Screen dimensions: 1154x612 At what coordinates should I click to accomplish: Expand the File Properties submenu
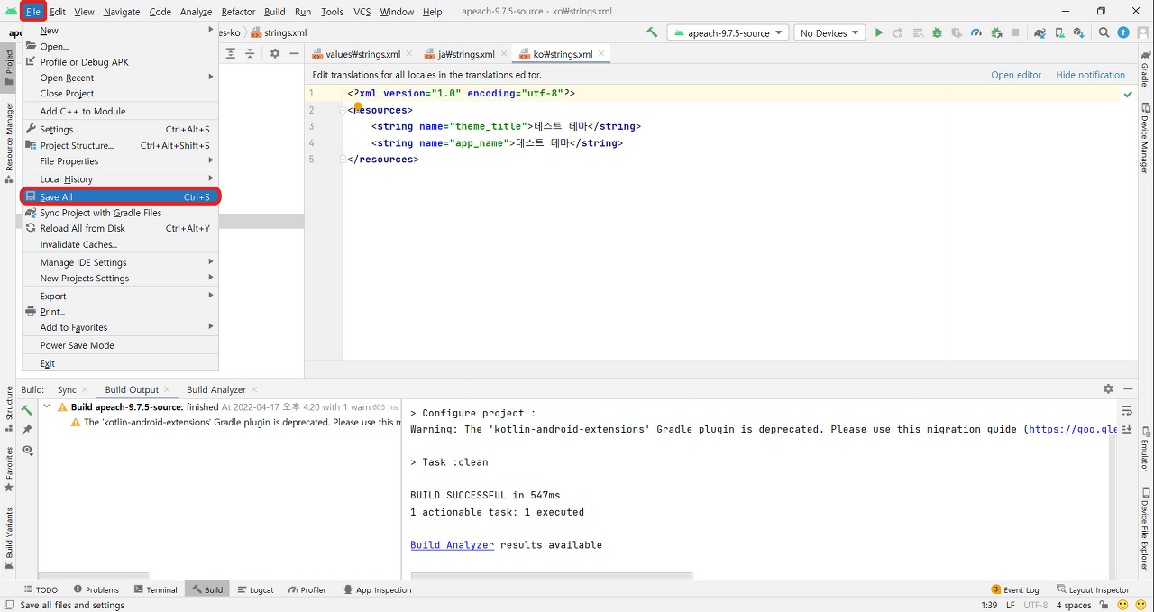click(x=120, y=160)
